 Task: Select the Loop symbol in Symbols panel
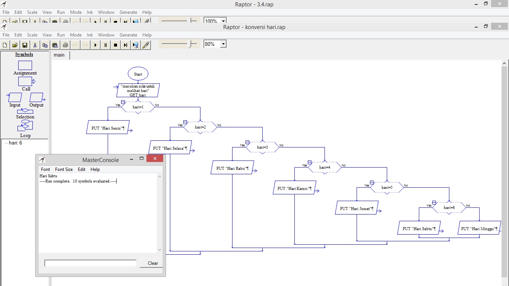pyautogui.click(x=25, y=126)
